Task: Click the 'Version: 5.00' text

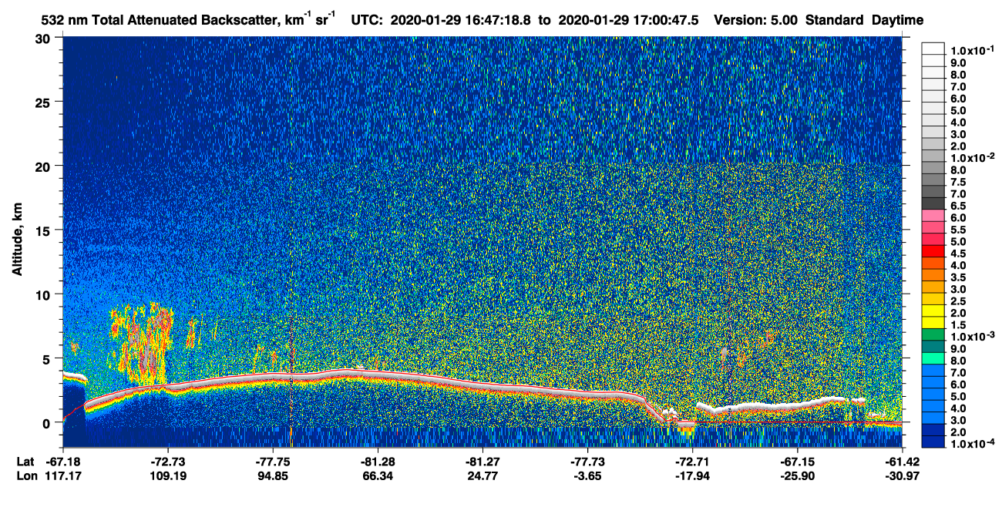Action: pyautogui.click(x=758, y=21)
